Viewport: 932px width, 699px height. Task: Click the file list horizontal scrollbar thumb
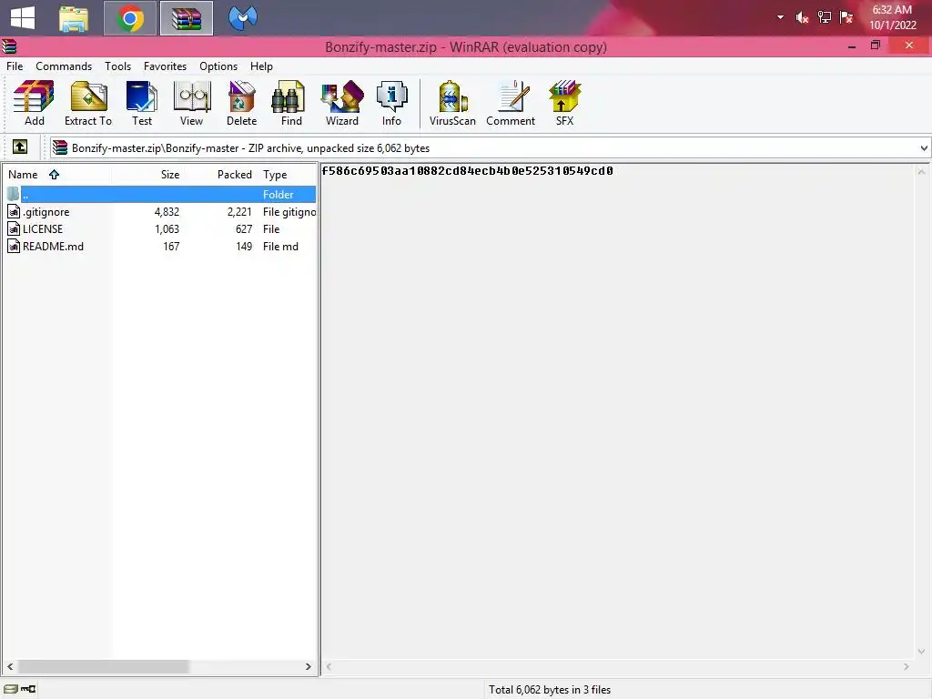103,666
